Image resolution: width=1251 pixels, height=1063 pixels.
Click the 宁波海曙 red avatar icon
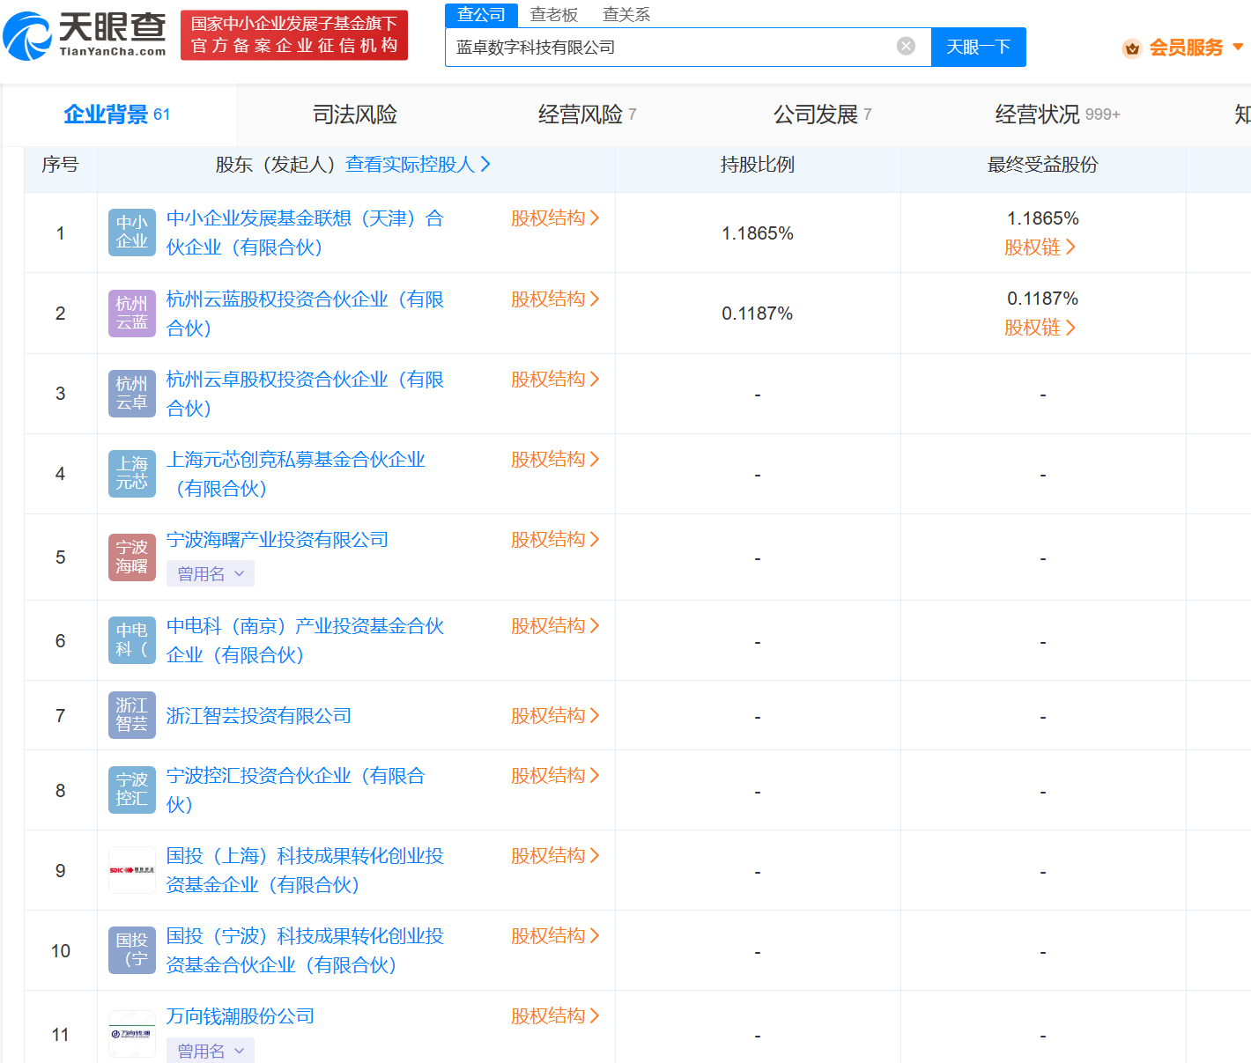132,557
